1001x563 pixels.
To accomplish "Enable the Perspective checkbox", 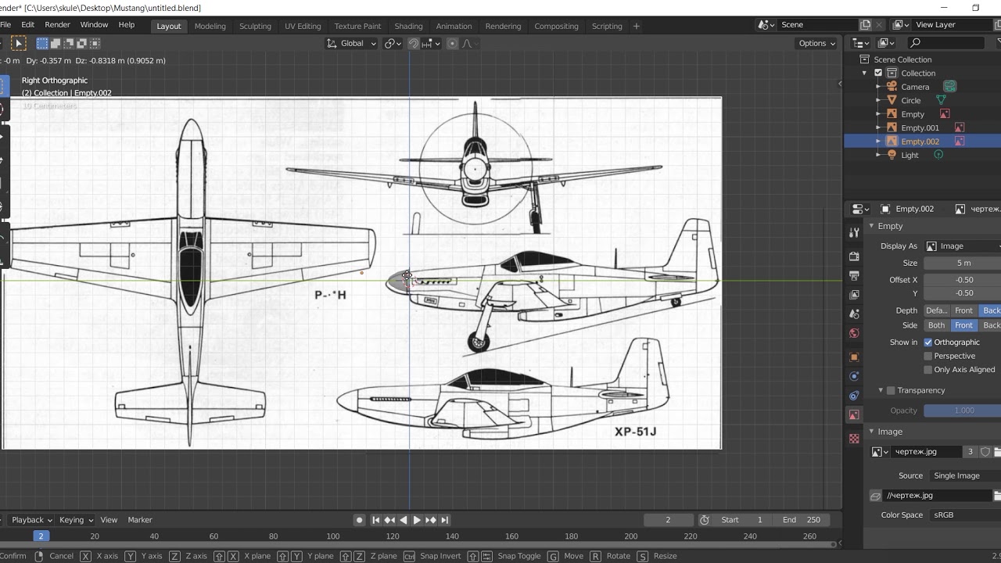I will point(928,356).
